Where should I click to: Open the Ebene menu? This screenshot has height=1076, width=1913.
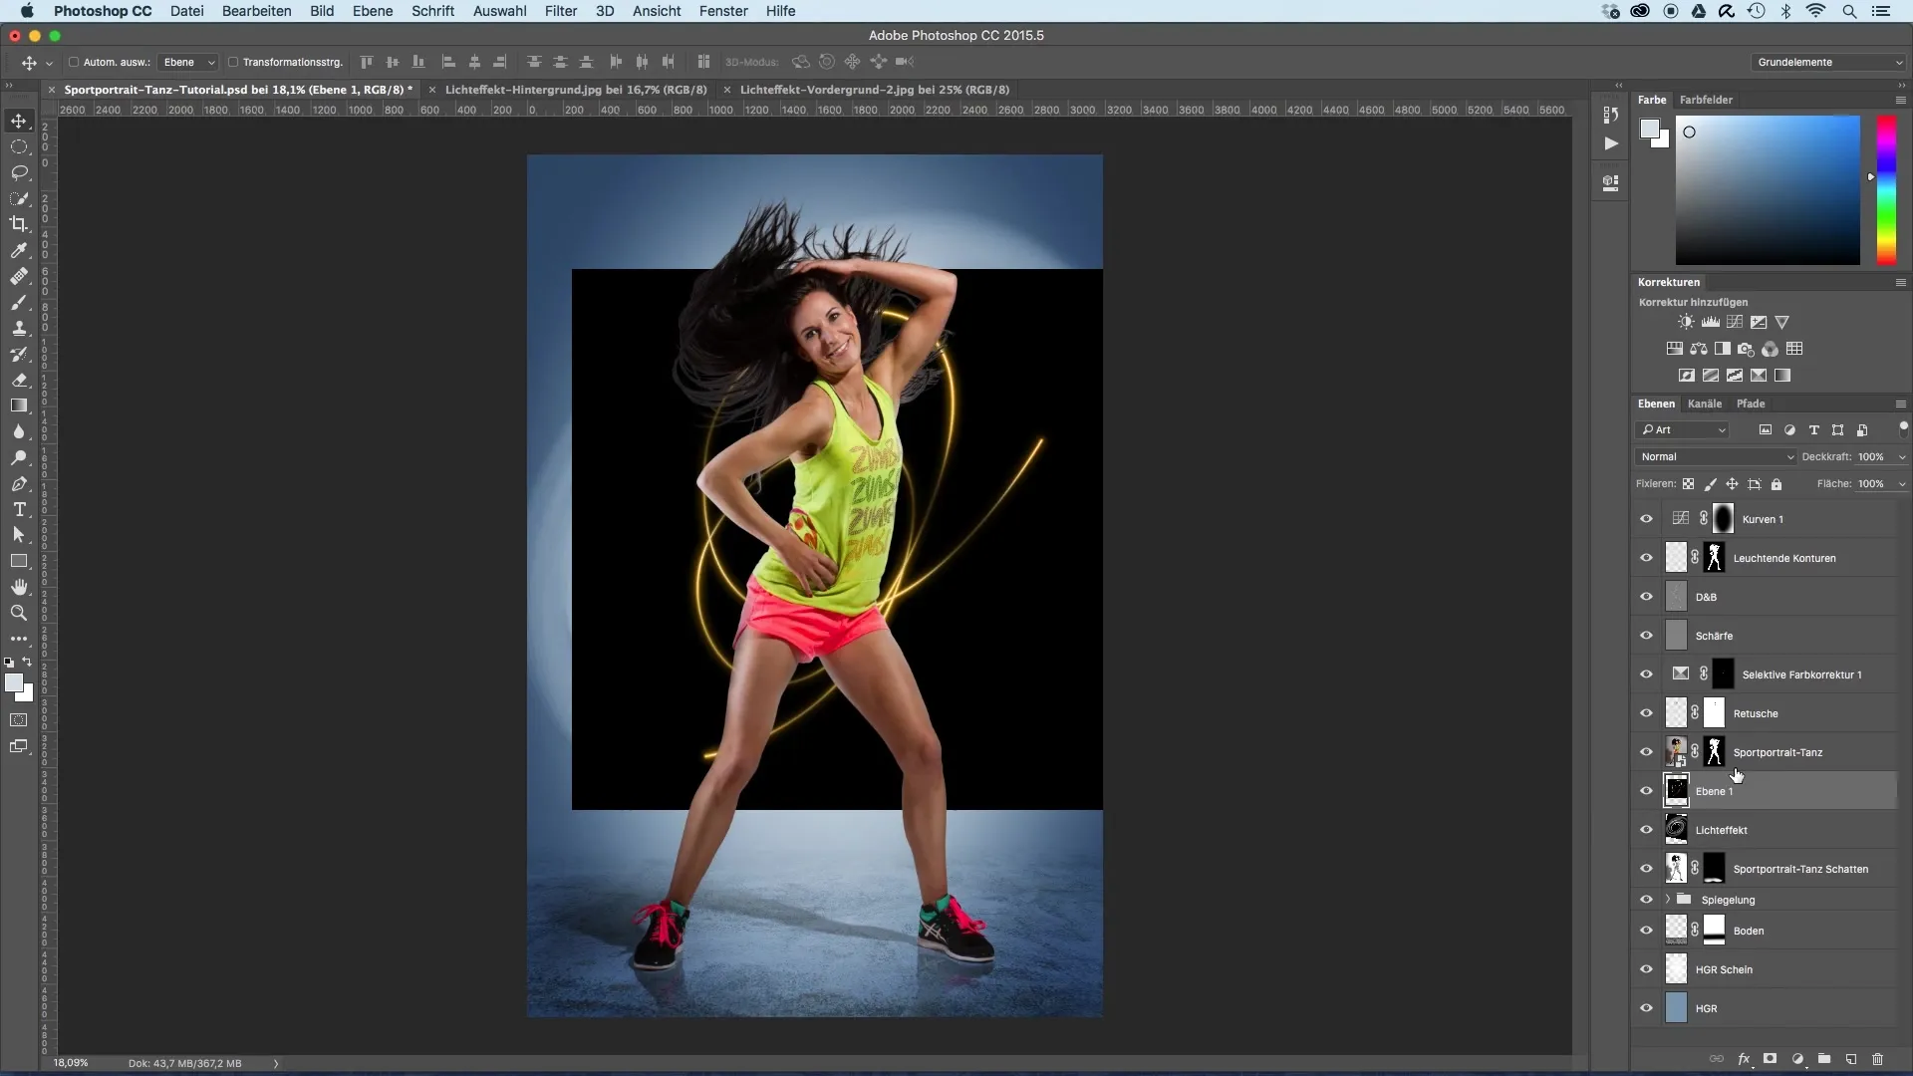coord(373,11)
